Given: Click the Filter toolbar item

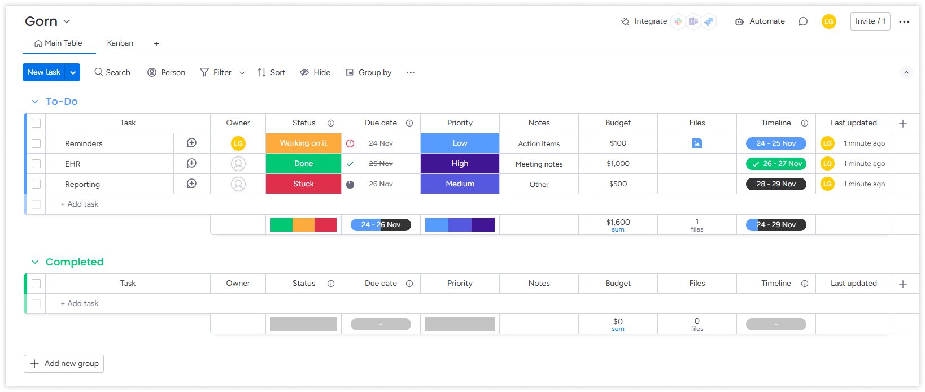Looking at the screenshot, I should [216, 72].
